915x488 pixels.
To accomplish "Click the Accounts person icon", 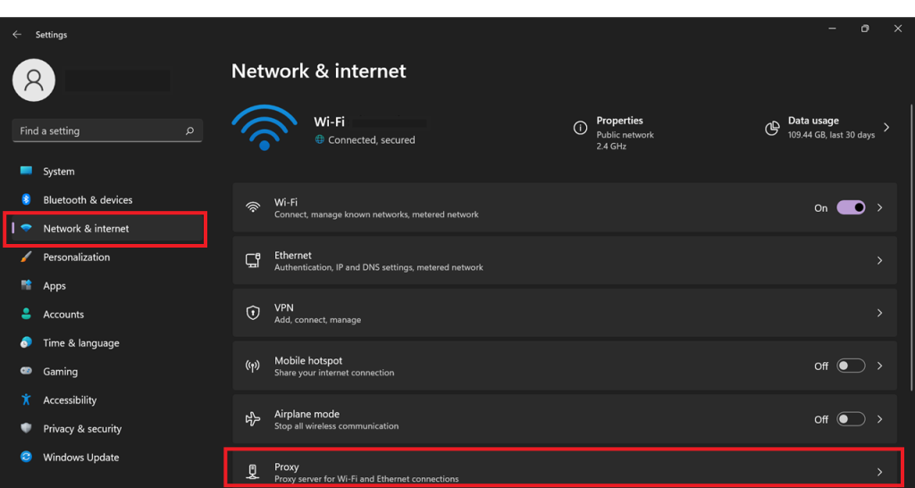I will tap(26, 314).
